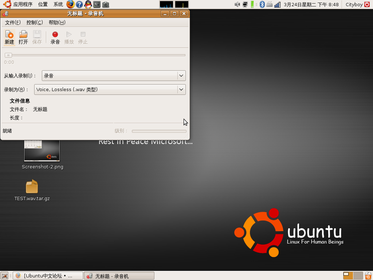Open the 位置 places menu
Screen dimensions: 373x280
(x=43, y=4)
